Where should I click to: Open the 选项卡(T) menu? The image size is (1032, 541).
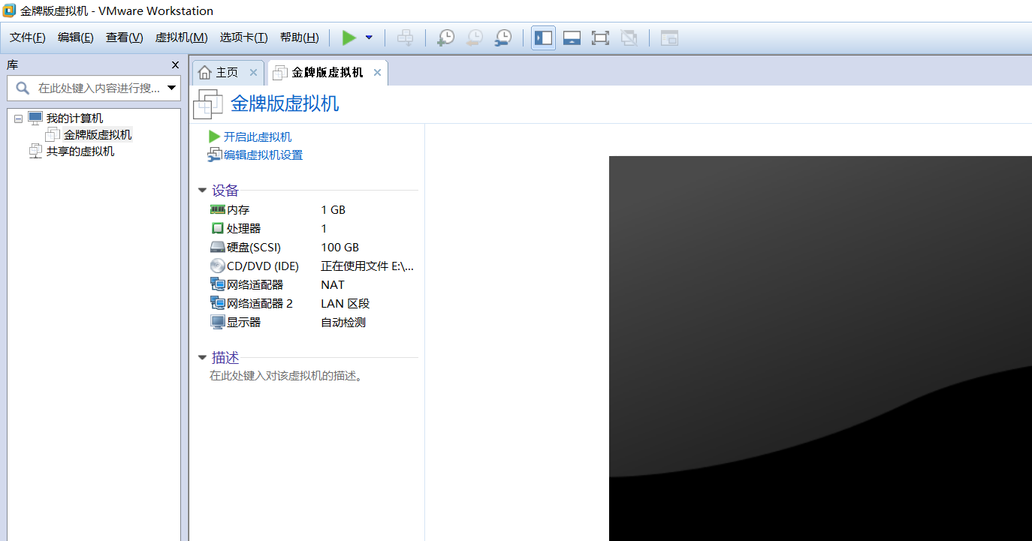tap(243, 38)
